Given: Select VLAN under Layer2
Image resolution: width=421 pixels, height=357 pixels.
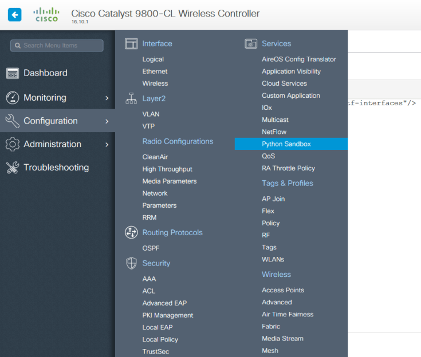Looking at the screenshot, I should [x=151, y=114].
